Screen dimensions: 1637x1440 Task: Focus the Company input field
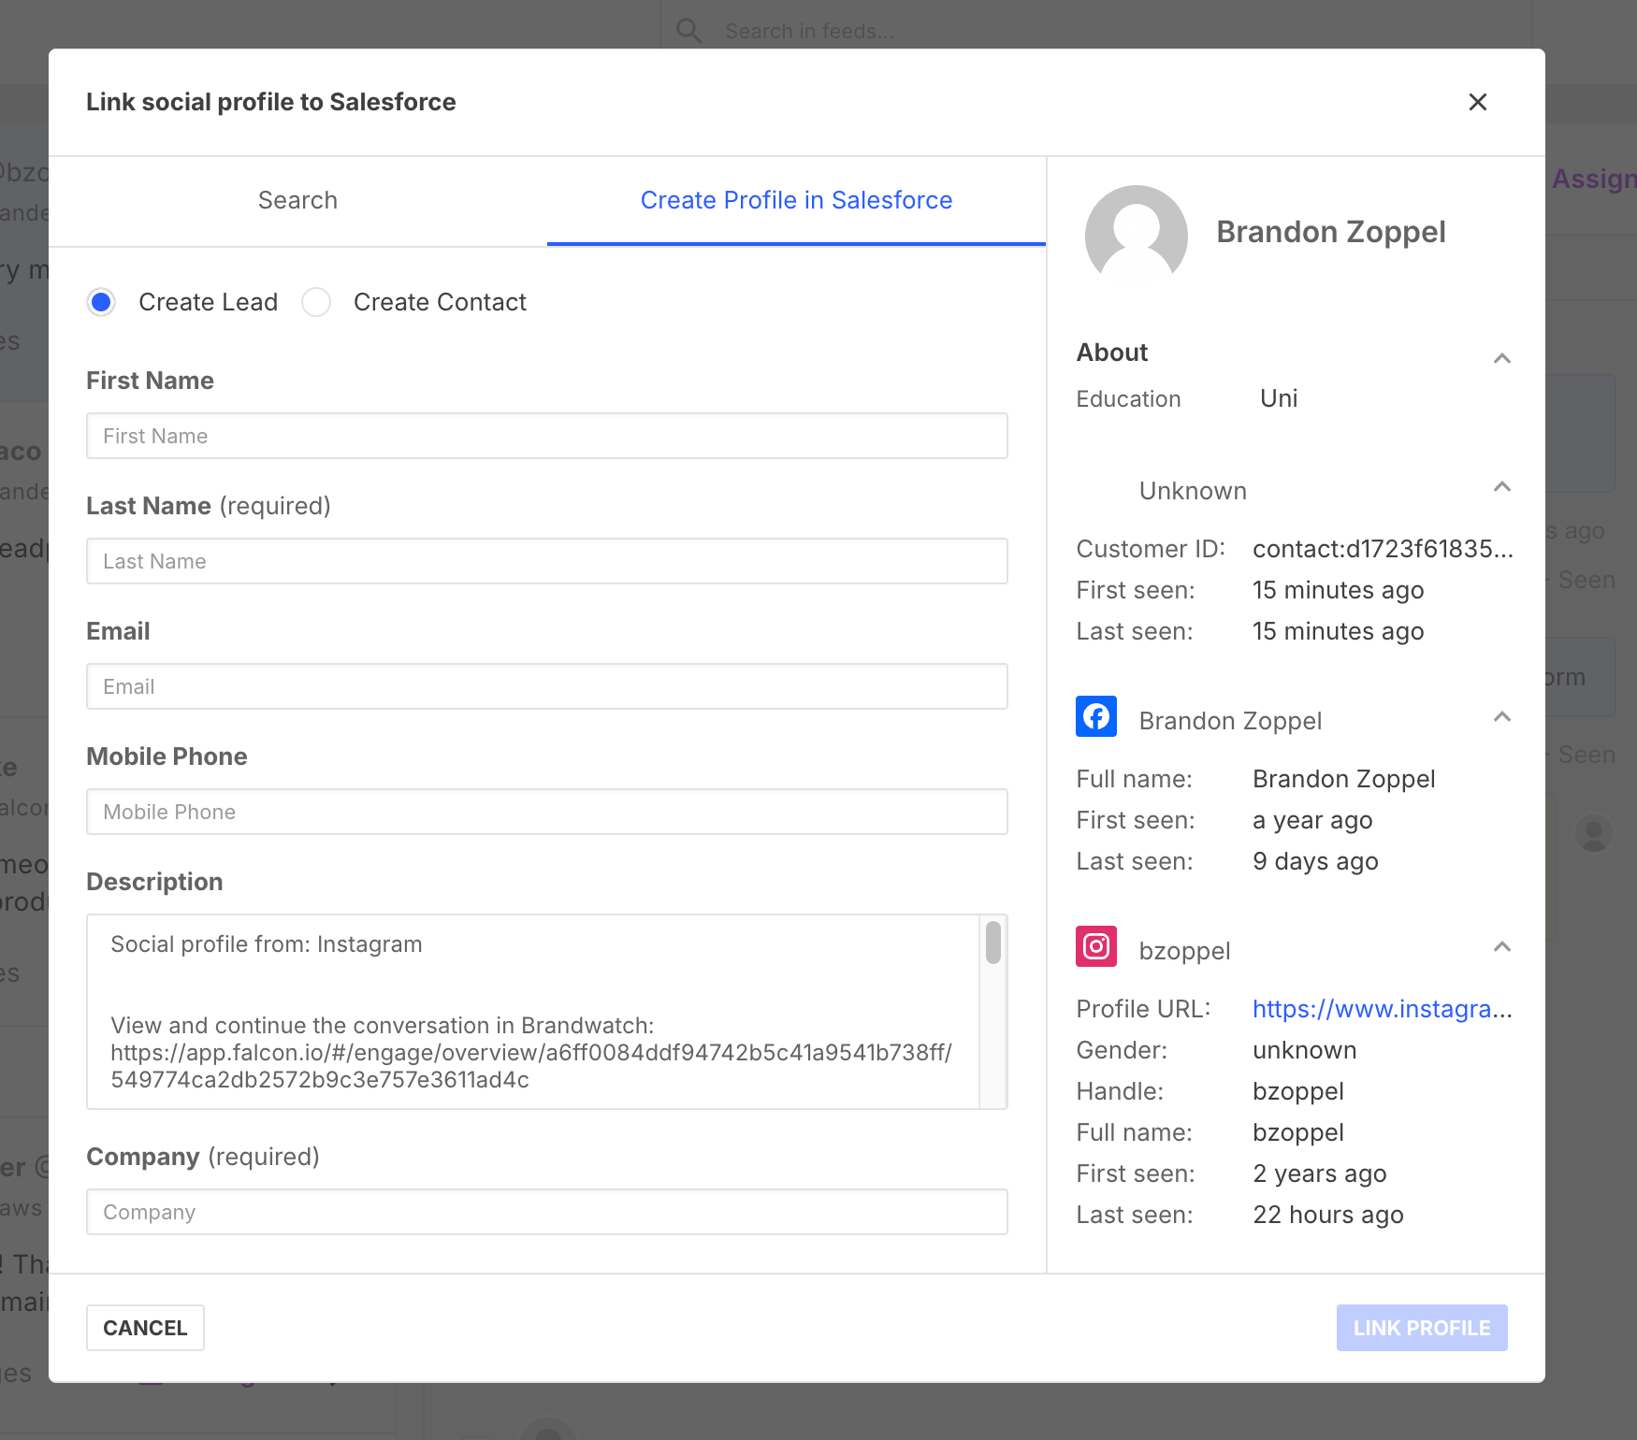(547, 1212)
